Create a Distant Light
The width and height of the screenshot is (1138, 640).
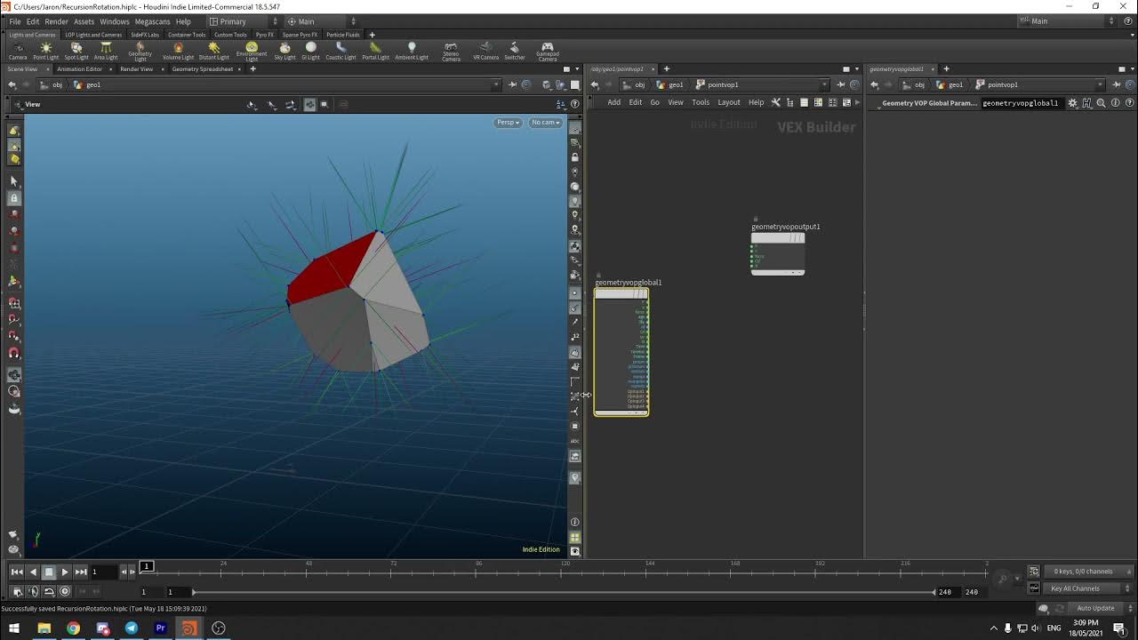(213, 51)
